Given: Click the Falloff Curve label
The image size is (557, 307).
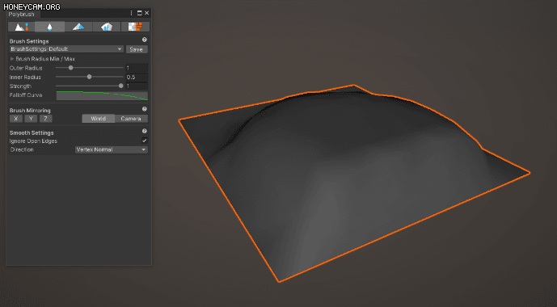Looking at the screenshot, I should (26, 95).
